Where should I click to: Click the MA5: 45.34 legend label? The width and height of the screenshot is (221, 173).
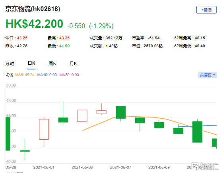(x=25, y=75)
